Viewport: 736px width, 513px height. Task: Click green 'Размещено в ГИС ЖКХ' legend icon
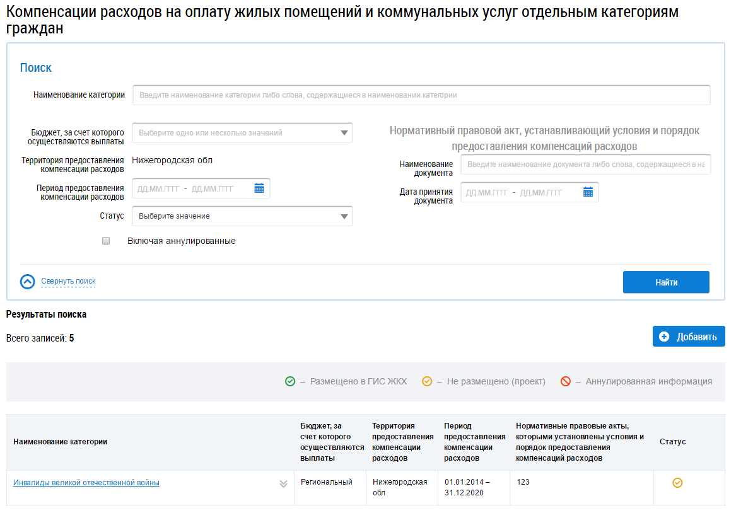coord(290,381)
